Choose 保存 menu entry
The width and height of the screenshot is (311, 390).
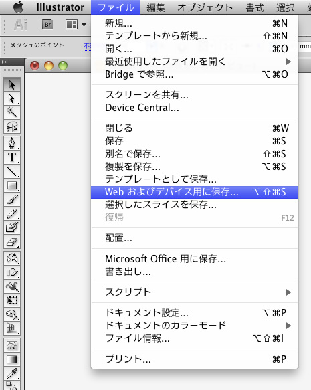[195, 141]
